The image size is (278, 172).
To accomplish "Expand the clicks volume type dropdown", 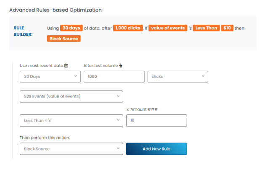I will pyautogui.click(x=177, y=77).
